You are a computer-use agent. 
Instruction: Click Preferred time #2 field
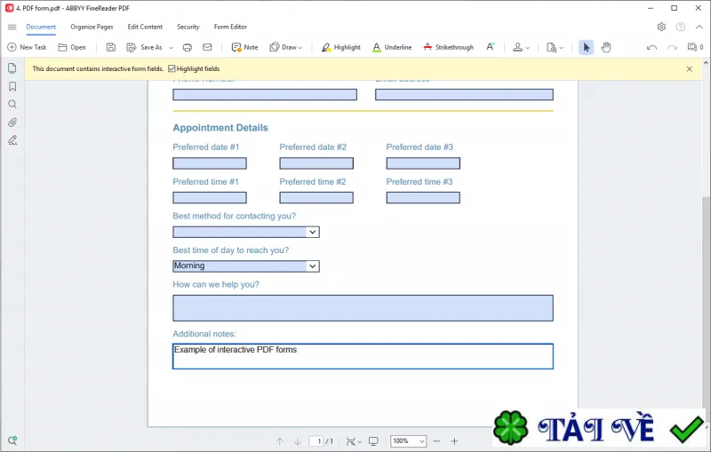316,197
